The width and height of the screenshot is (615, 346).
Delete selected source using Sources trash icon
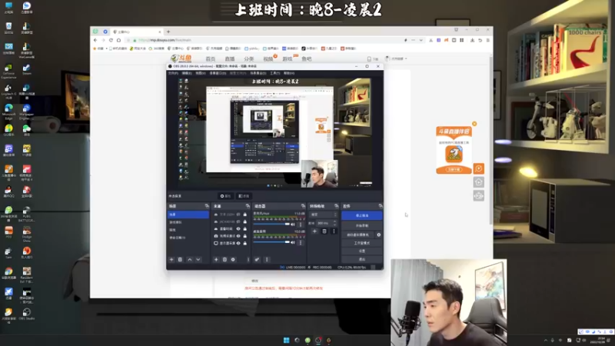click(x=224, y=260)
